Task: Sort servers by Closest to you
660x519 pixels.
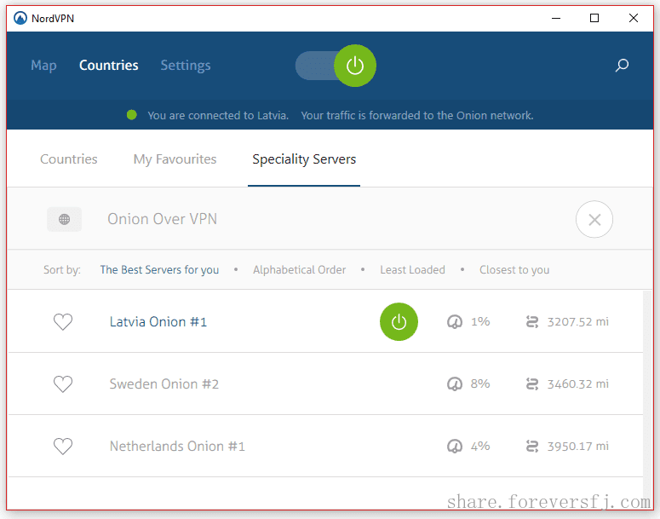Action: pyautogui.click(x=514, y=270)
